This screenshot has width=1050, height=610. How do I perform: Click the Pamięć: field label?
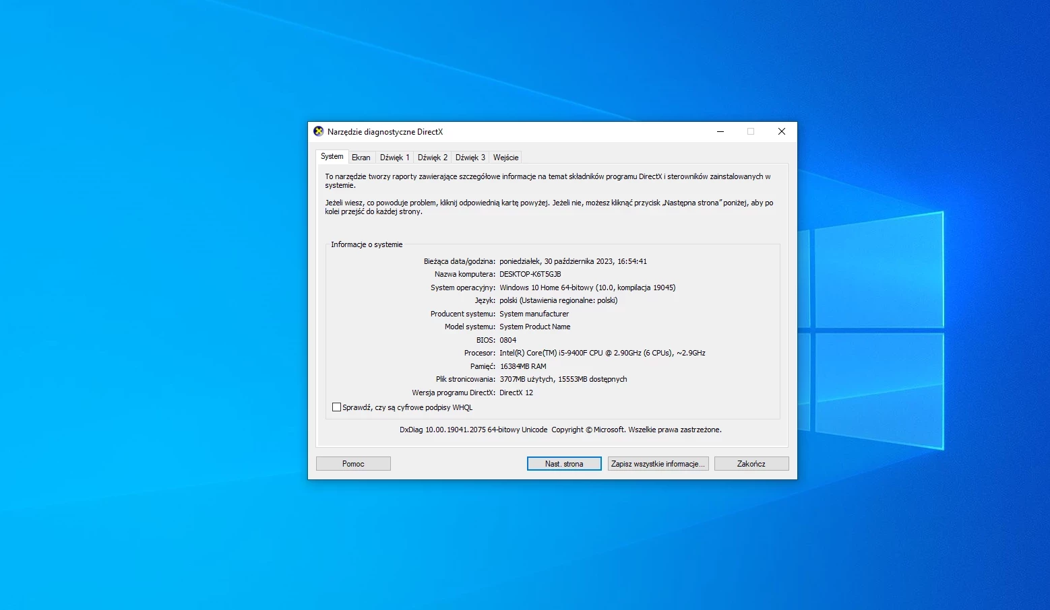pyautogui.click(x=483, y=366)
